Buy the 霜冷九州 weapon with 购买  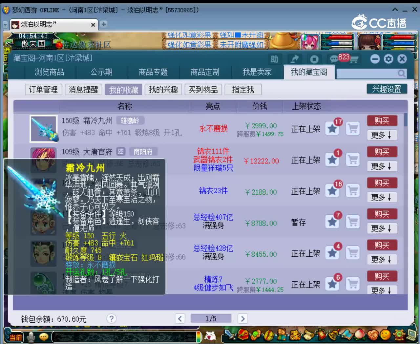pyautogui.click(x=382, y=121)
